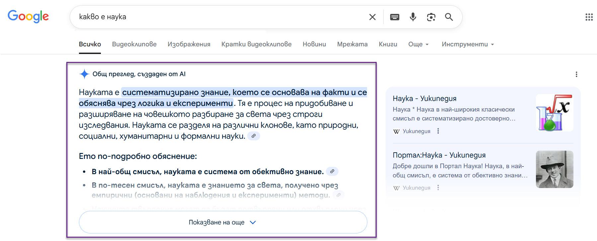This screenshot has width=597, height=241.
Task: Open the sidebar three-dot options menu
Action: 576,74
